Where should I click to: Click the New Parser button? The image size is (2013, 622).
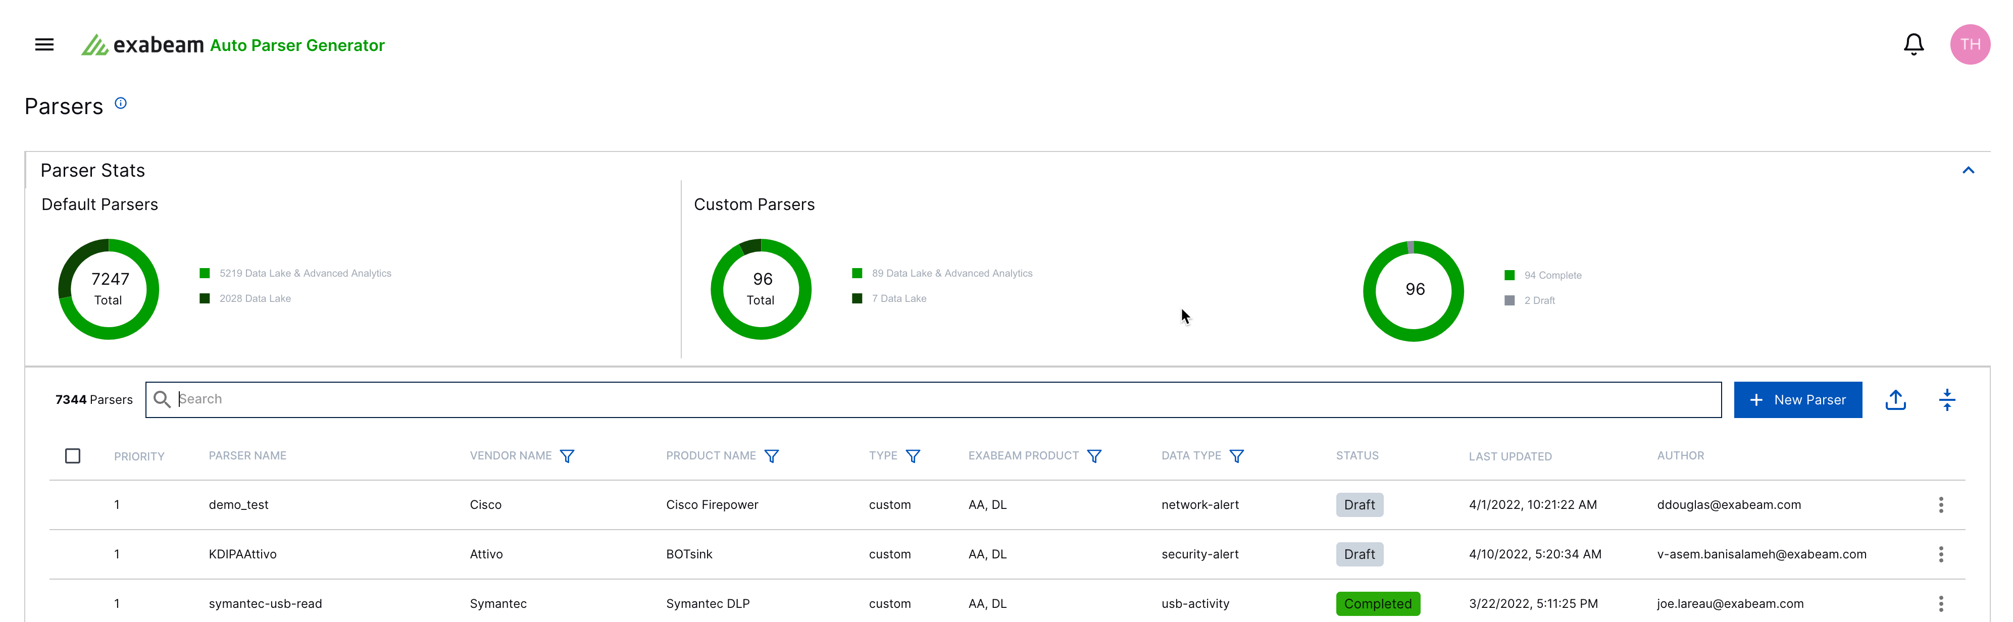(1797, 400)
